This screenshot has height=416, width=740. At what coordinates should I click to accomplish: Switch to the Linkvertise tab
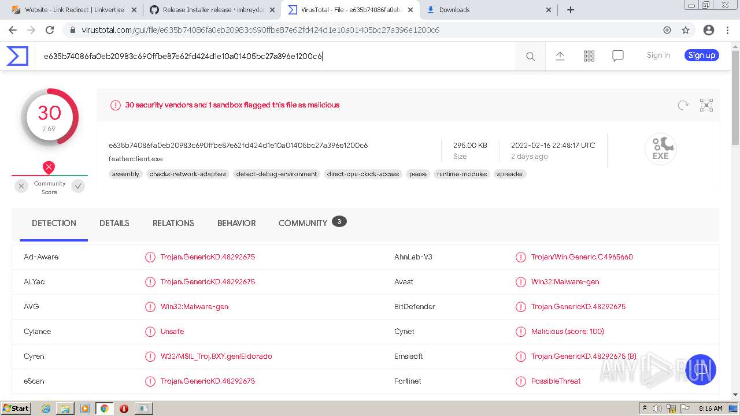pos(73,10)
